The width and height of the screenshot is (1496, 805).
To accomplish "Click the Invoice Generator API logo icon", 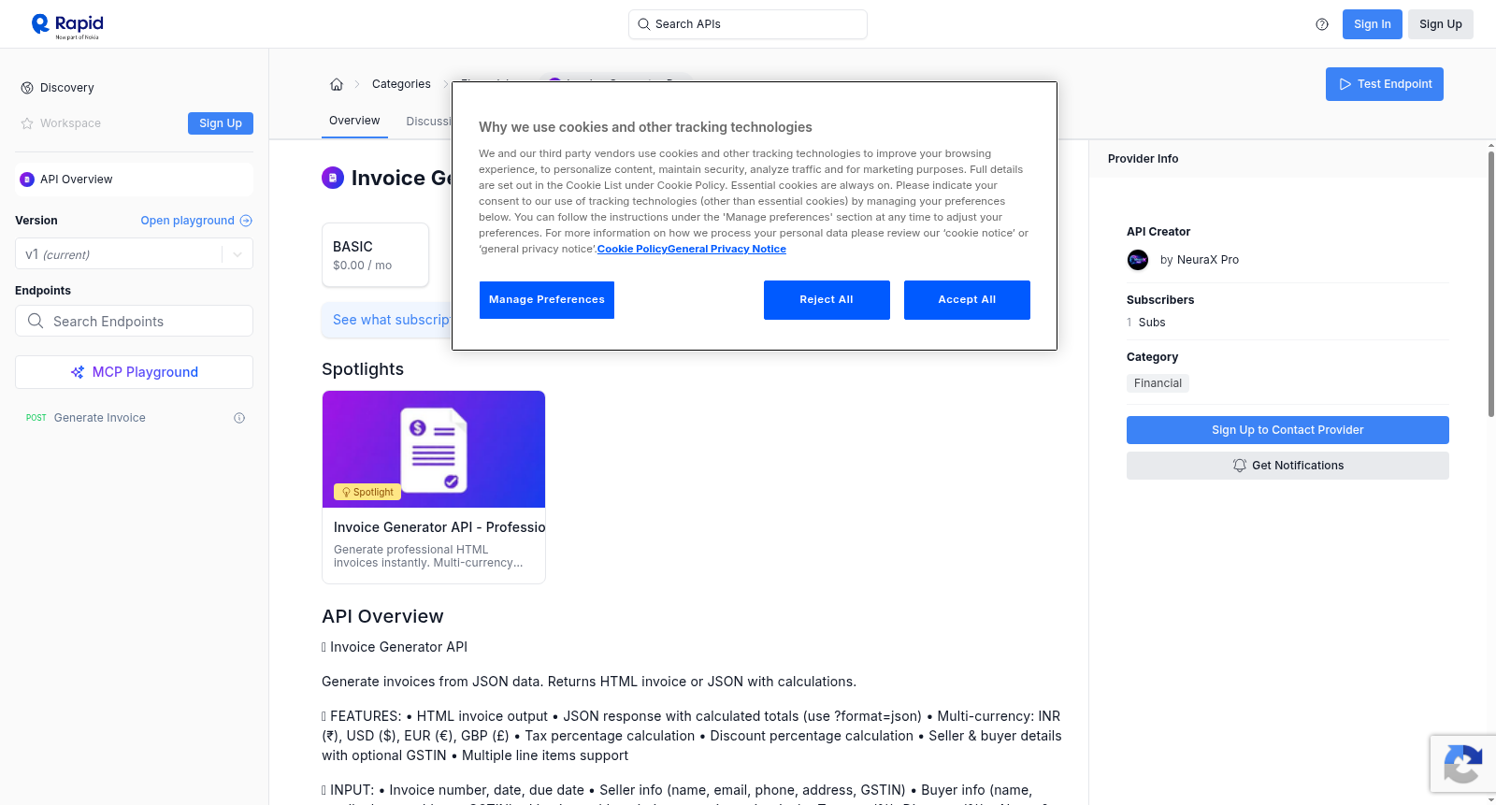I will 333,178.
